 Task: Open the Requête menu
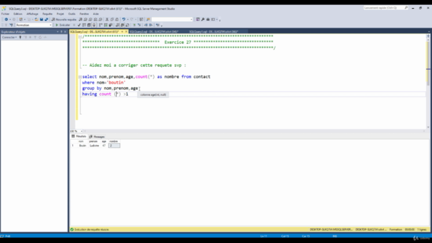click(47, 13)
